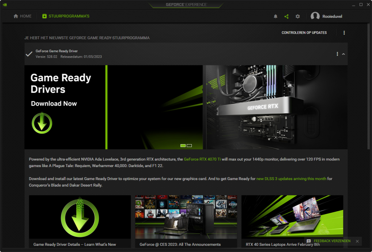Open GeForce @ CES 2023 thumbnail

coord(186,217)
